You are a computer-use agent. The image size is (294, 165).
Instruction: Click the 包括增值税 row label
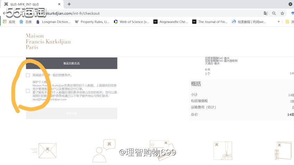click(x=199, y=101)
